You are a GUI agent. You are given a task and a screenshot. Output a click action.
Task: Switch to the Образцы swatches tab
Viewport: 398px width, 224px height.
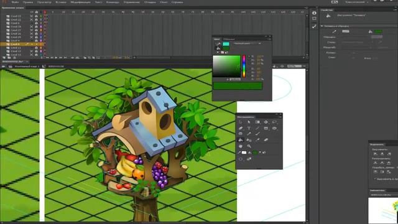(x=229, y=39)
